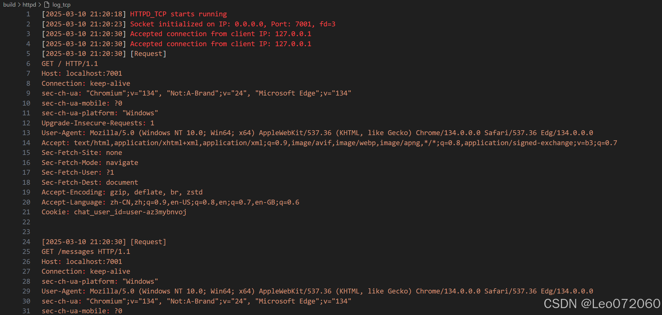
Task: Select line number 24 in the gutter
Action: coord(26,242)
